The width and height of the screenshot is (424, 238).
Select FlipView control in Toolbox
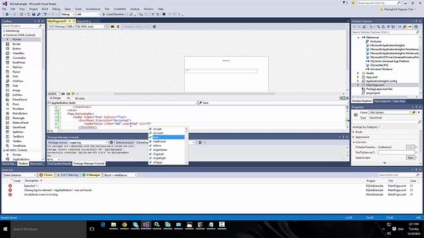click(x=17, y=67)
